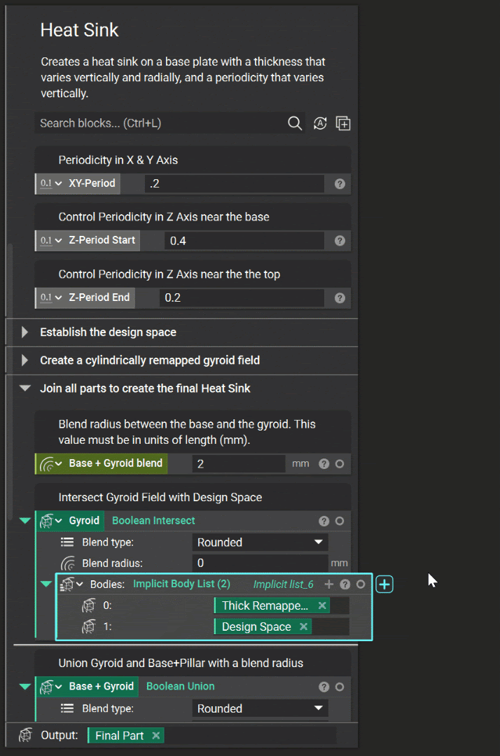Open help for XY-Period
500x756 pixels.
point(340,183)
